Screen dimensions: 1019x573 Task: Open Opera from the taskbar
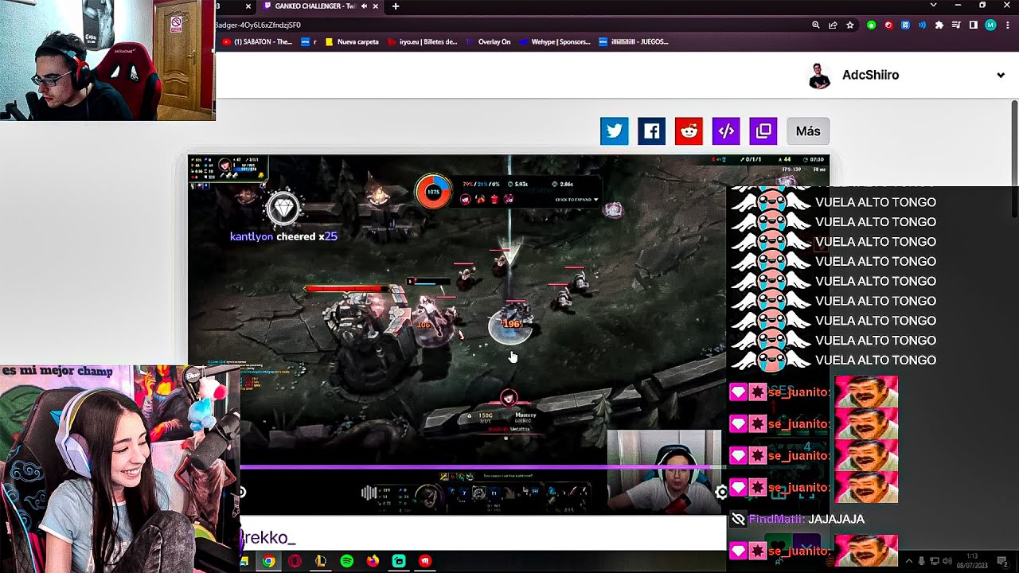point(295,561)
